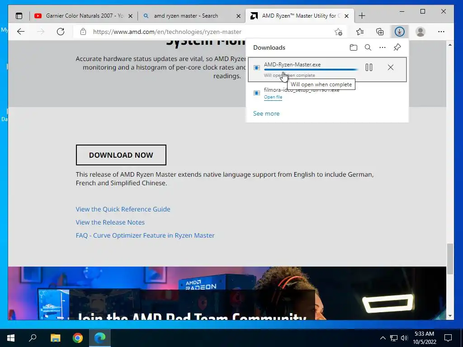Open the Curve Optimizer FAQ link
This screenshot has width=463, height=347.
coord(145,235)
